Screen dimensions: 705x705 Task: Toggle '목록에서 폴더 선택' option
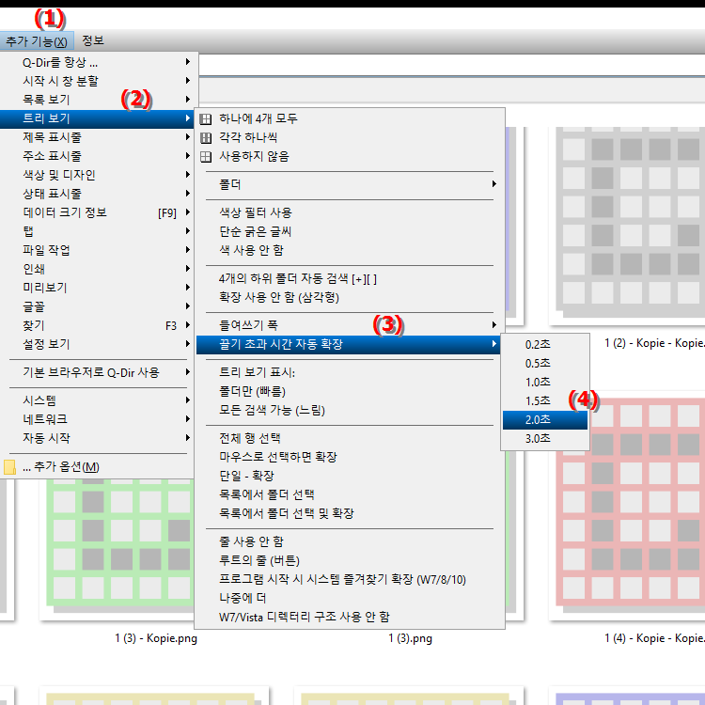tap(350, 495)
